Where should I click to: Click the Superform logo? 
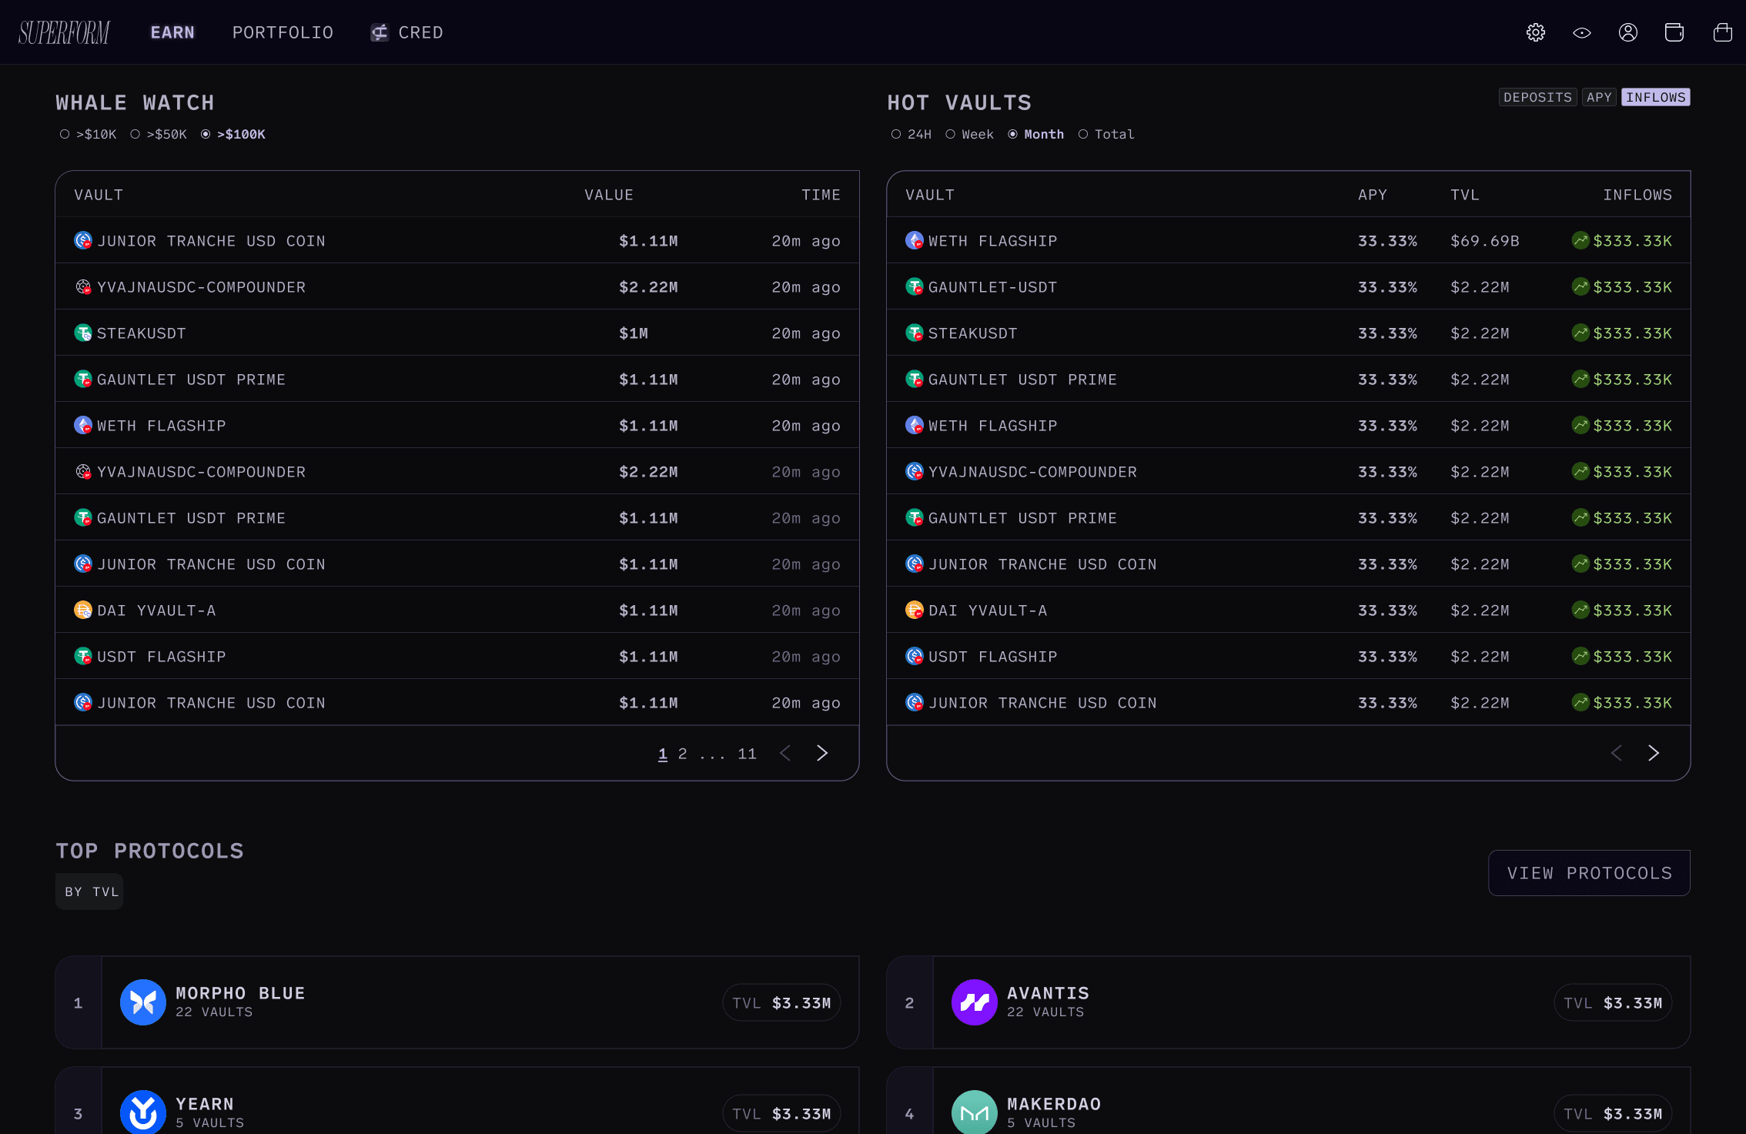[x=64, y=32]
